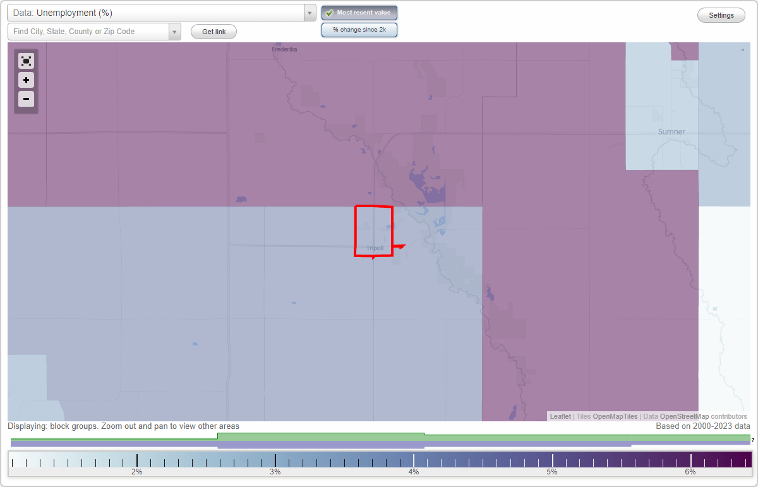Open the OpenStreetMap contributors link
The width and height of the screenshot is (758, 487).
click(x=704, y=416)
